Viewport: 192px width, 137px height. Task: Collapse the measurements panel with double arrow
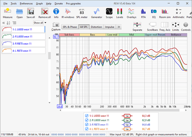point(4,23)
